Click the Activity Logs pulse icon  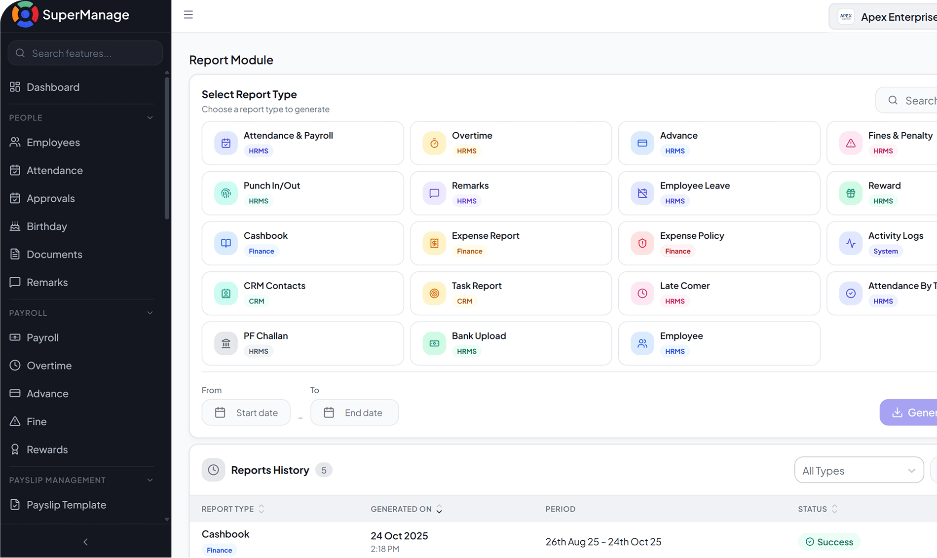point(851,243)
